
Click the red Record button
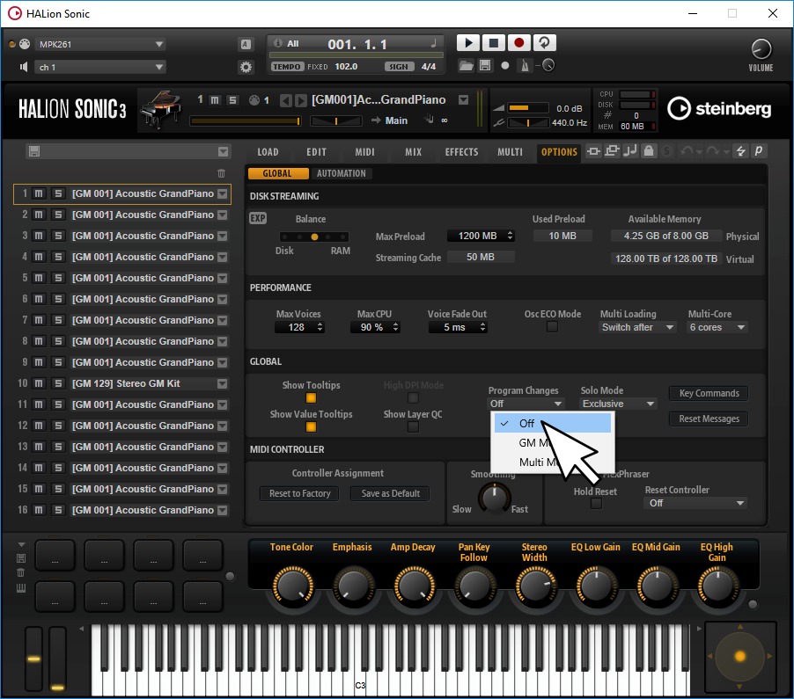pos(518,43)
